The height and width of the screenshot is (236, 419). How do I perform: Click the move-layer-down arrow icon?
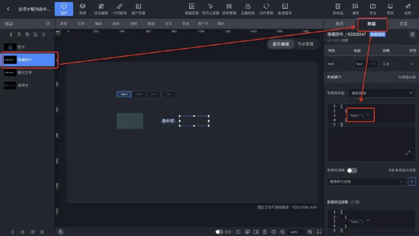pyautogui.click(x=19, y=35)
